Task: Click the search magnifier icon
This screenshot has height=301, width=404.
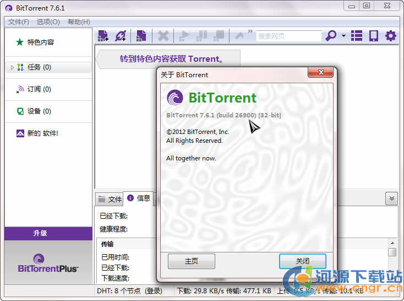Action: tap(331, 36)
